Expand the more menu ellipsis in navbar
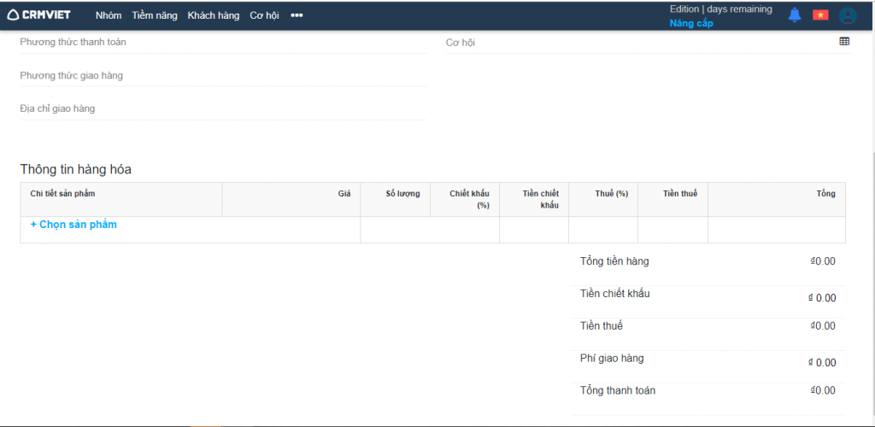875x427 pixels. (297, 15)
